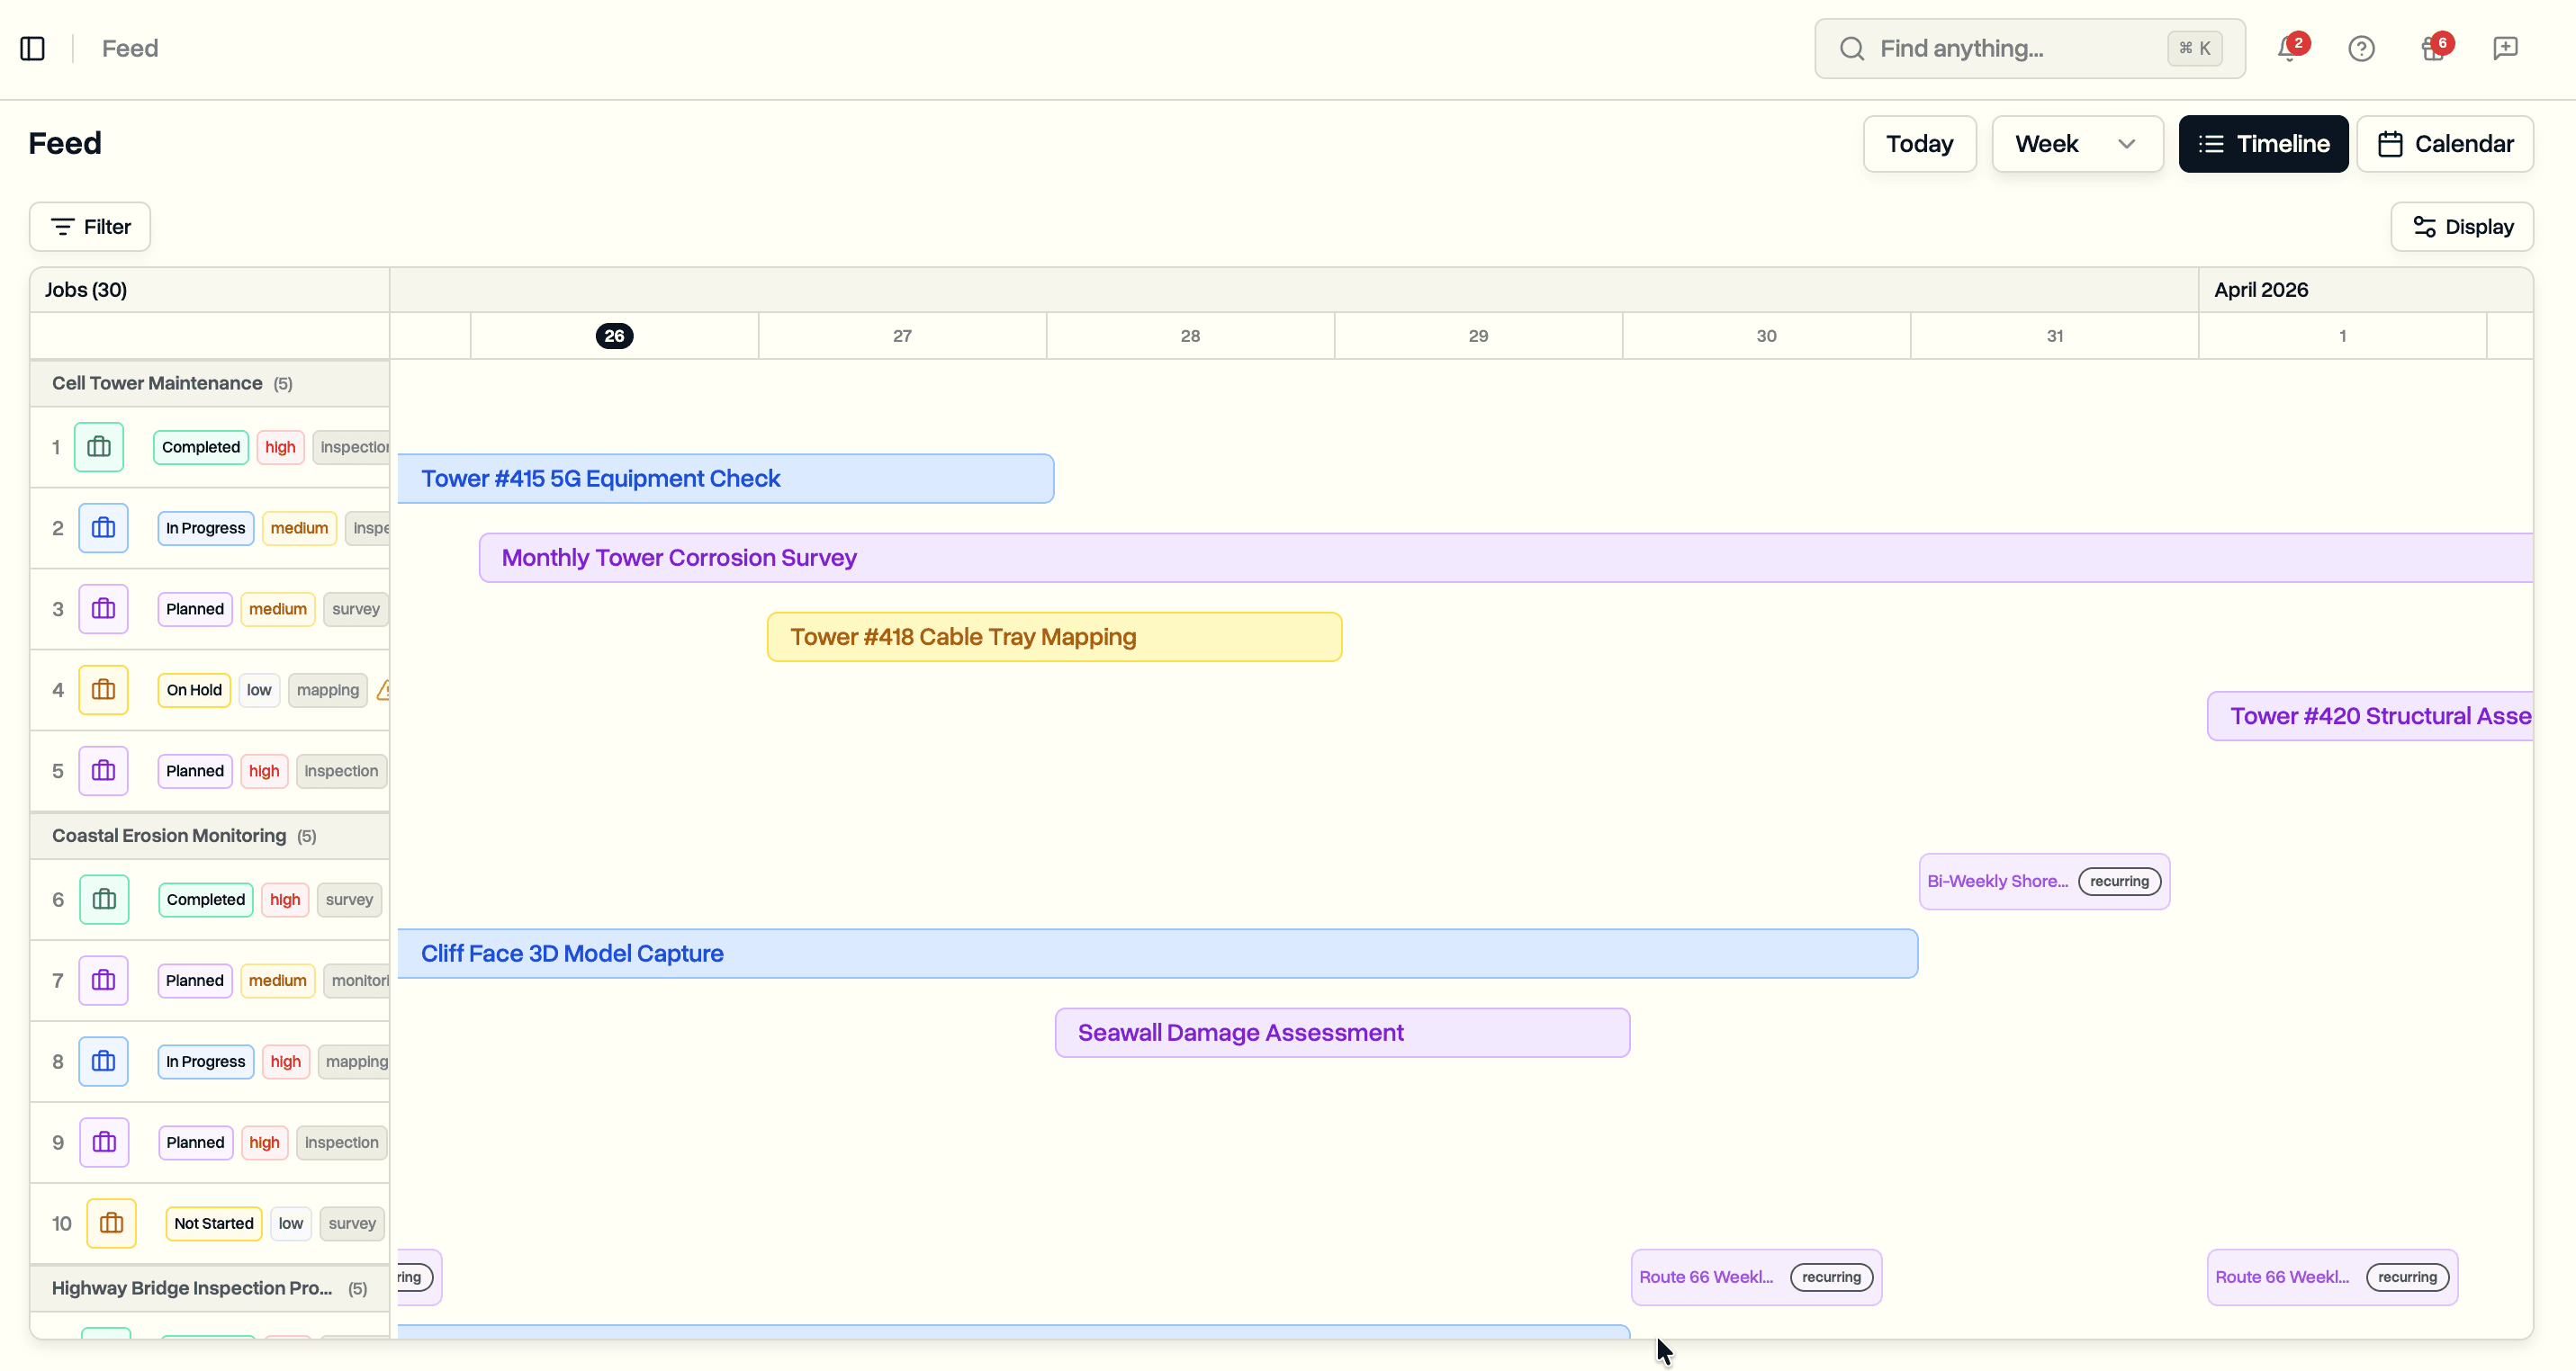Click the search magnifier in the Find anything bar
The image size is (2576, 1371).
pyautogui.click(x=1852, y=48)
